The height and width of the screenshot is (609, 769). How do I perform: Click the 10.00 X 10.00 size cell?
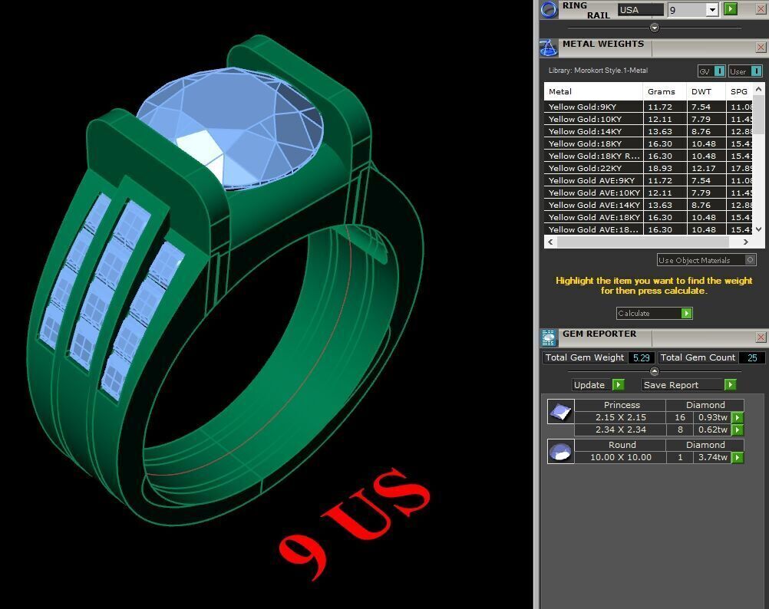click(x=620, y=457)
